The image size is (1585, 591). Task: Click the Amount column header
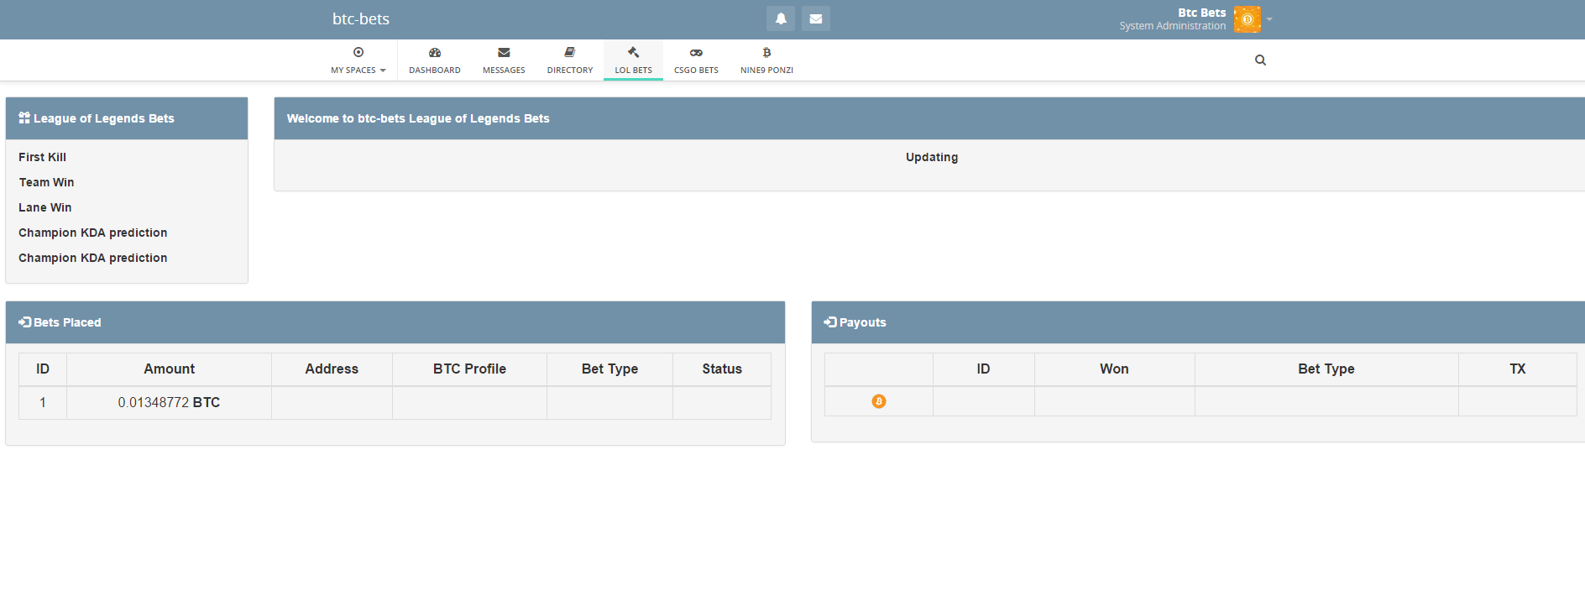(169, 369)
